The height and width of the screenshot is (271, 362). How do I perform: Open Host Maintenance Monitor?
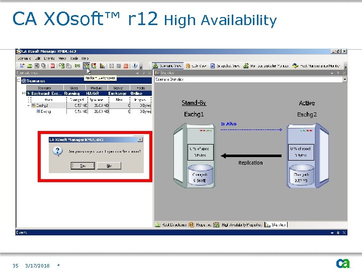pos(316,66)
